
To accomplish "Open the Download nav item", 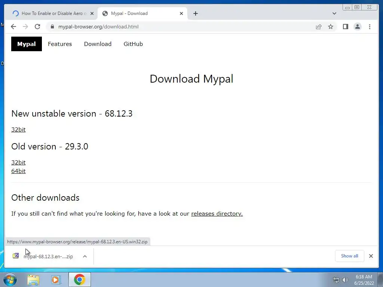I will (98, 44).
